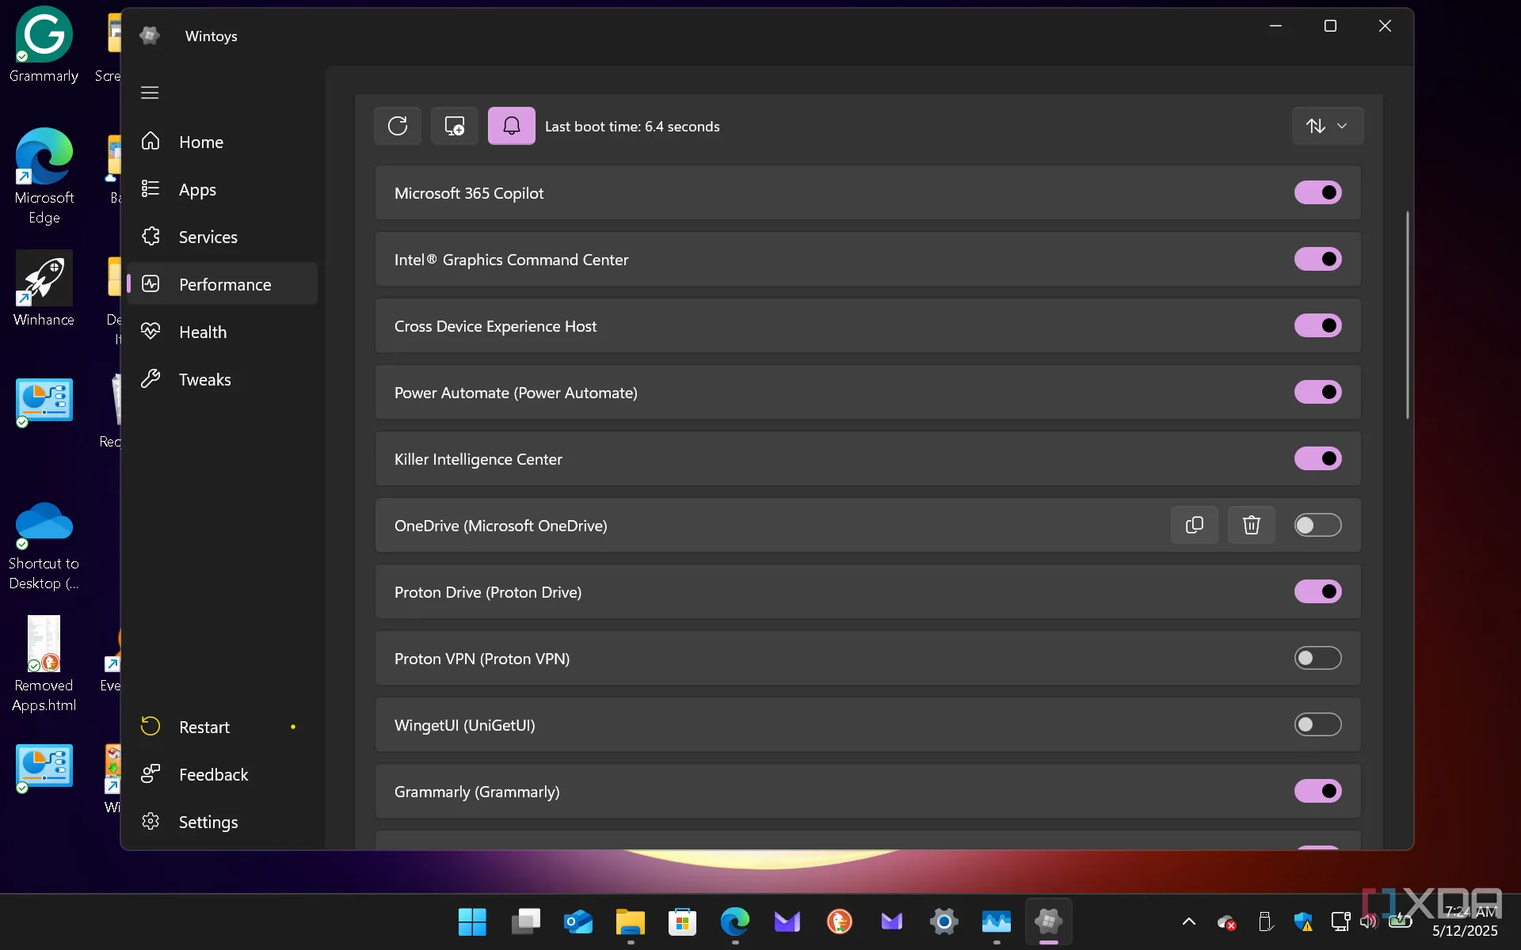Click the add startup app icon

point(455,126)
